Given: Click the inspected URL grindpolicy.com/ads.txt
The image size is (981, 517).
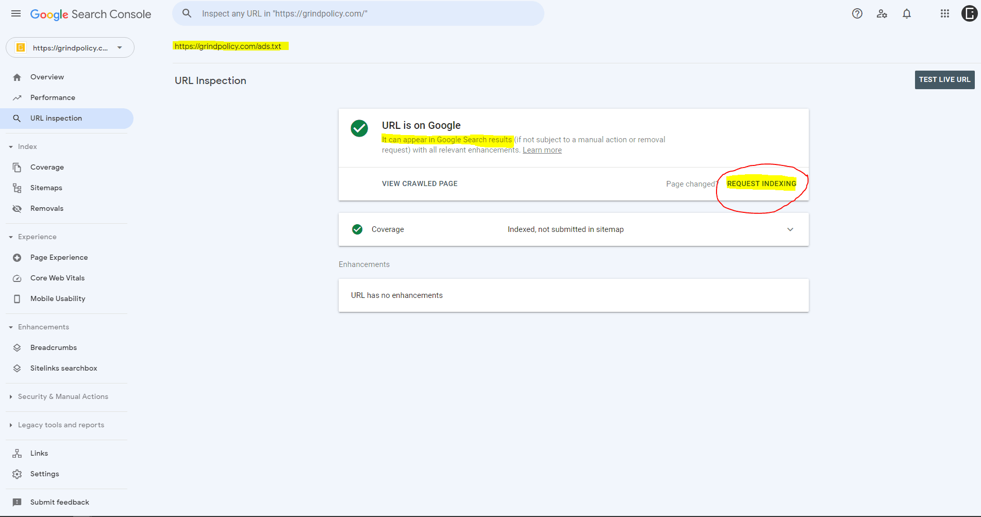Looking at the screenshot, I should coord(228,46).
